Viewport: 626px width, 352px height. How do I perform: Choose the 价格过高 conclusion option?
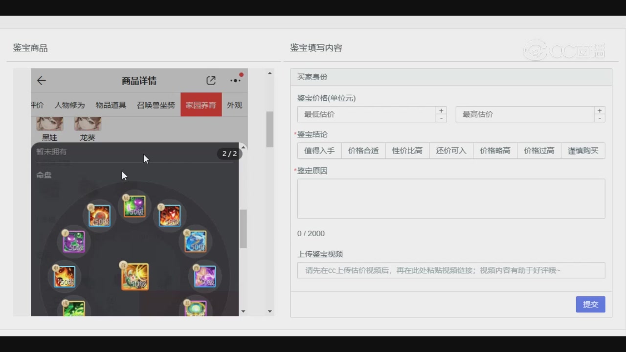point(539,151)
